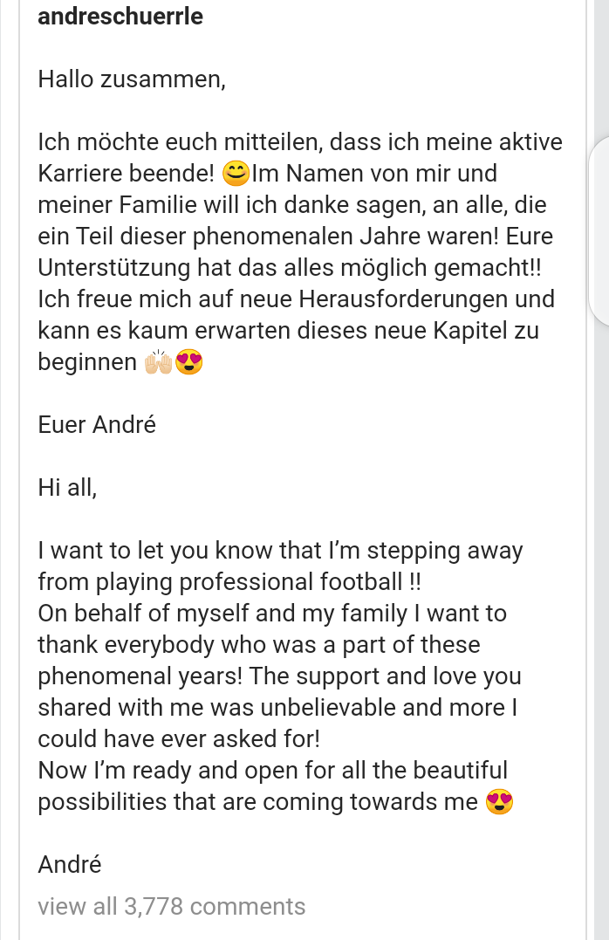Open the andreschuerrle profile name
Image resolution: width=609 pixels, height=940 pixels.
tap(120, 17)
